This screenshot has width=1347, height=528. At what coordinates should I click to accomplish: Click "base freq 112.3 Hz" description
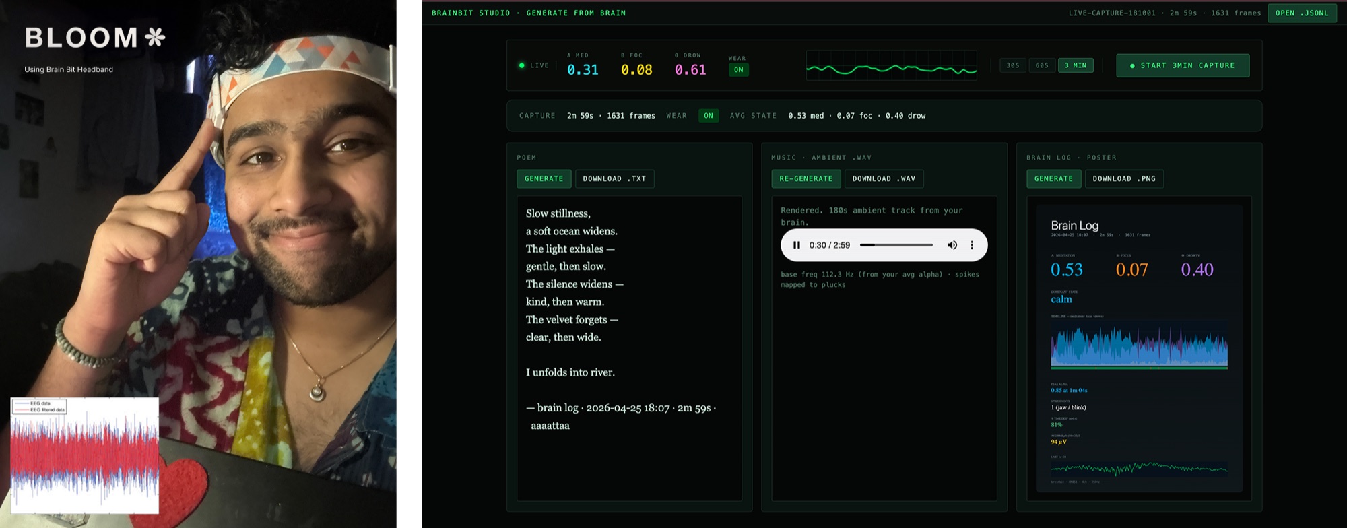click(x=880, y=279)
